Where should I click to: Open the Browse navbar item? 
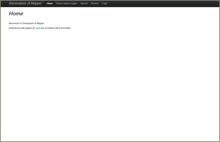point(95,3)
